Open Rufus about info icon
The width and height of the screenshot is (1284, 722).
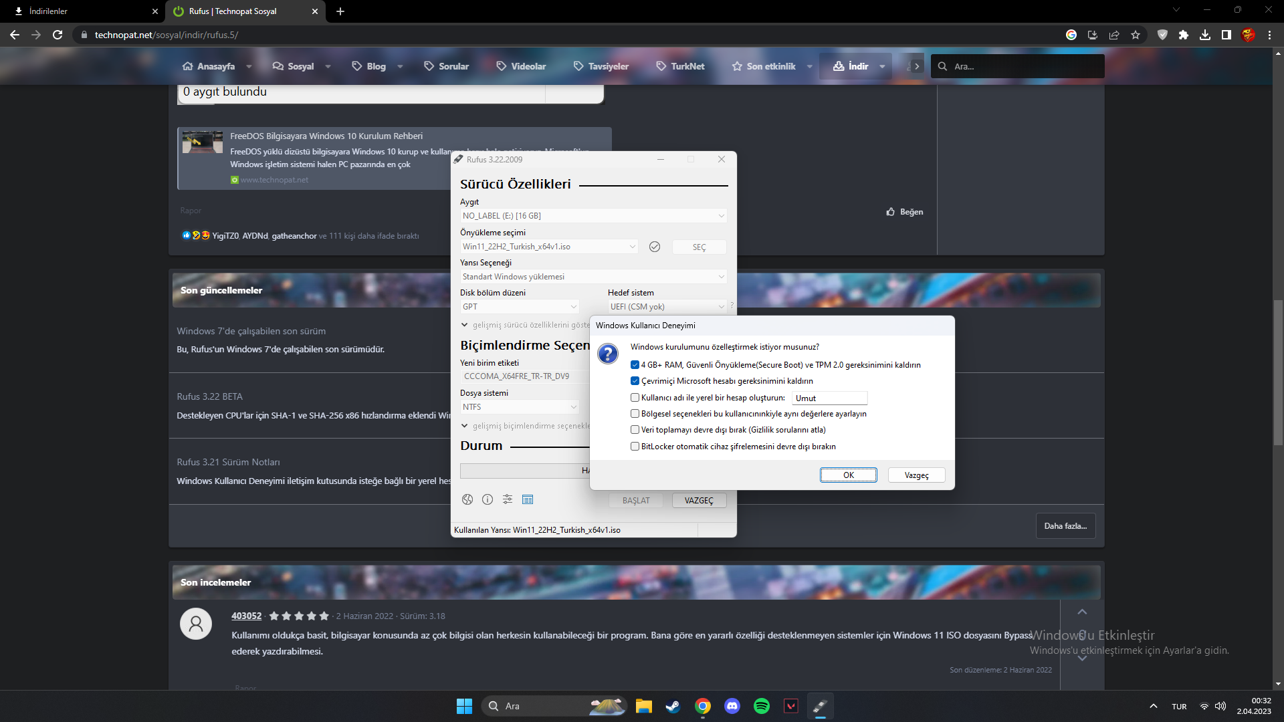(488, 499)
